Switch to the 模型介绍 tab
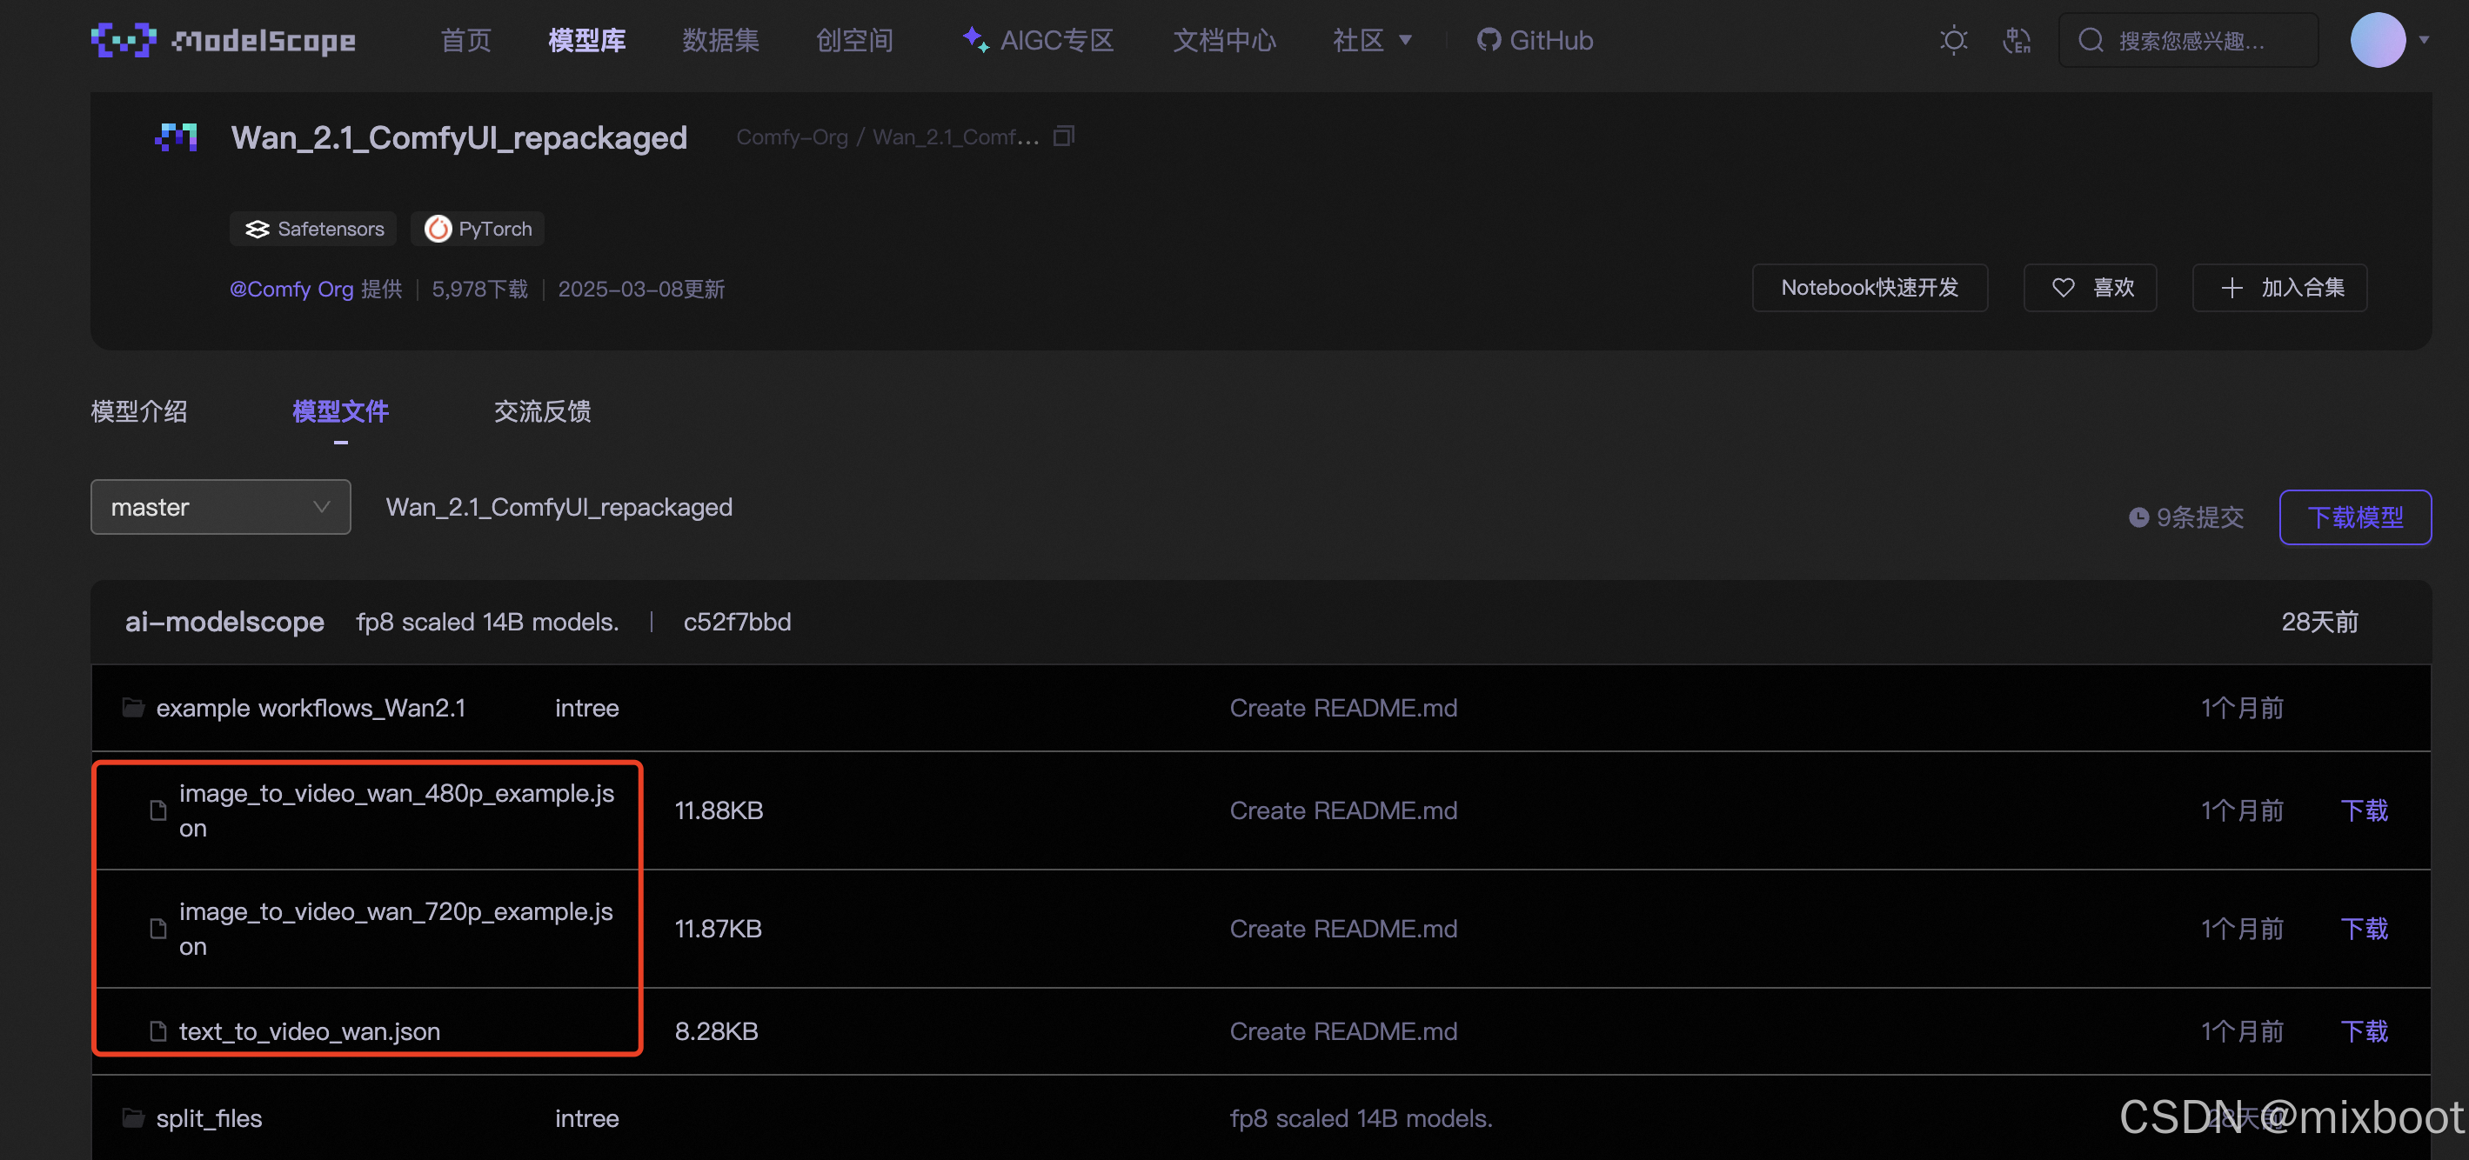Screen dimensions: 2469x1160 tap(139, 412)
